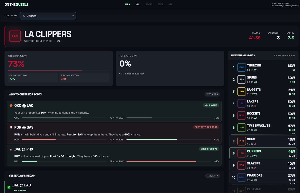This screenshot has width=300, height=193.
Task: Click the WED, APR 8 date badge
Action: pyautogui.click(x=212, y=94)
